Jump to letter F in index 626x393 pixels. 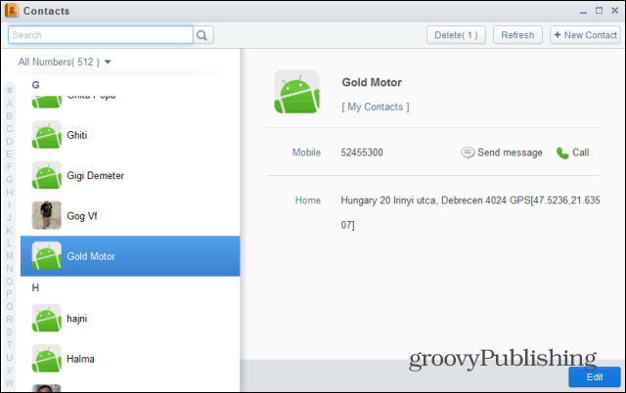click(x=10, y=167)
